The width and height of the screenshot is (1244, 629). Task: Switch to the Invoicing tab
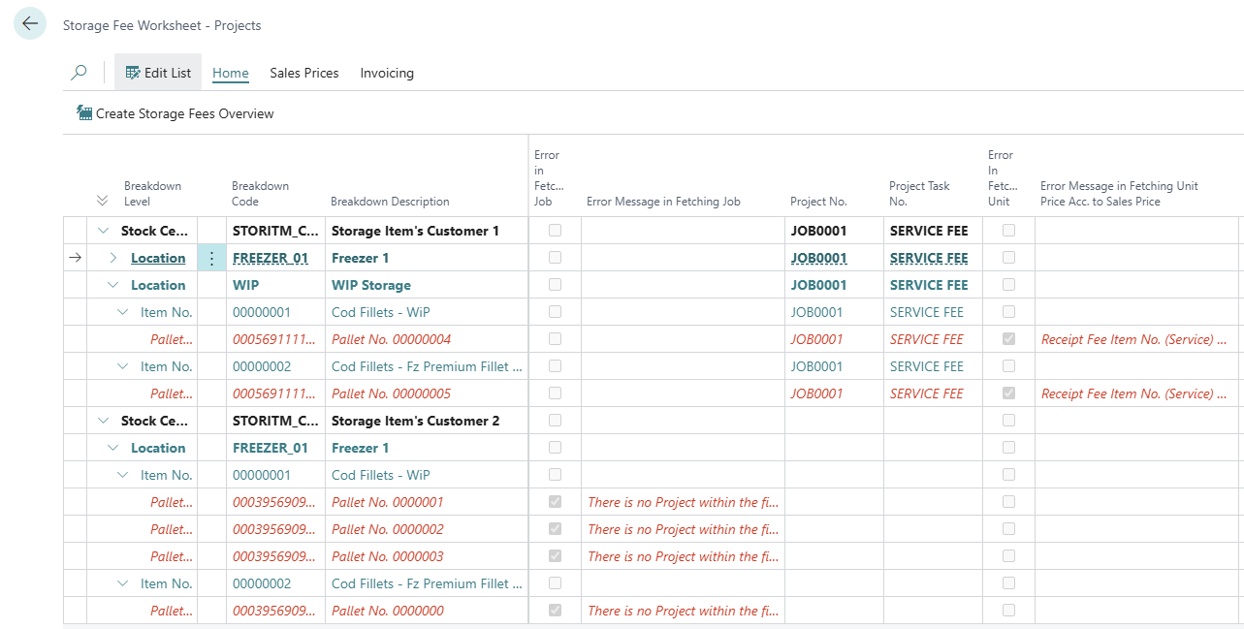pos(387,73)
